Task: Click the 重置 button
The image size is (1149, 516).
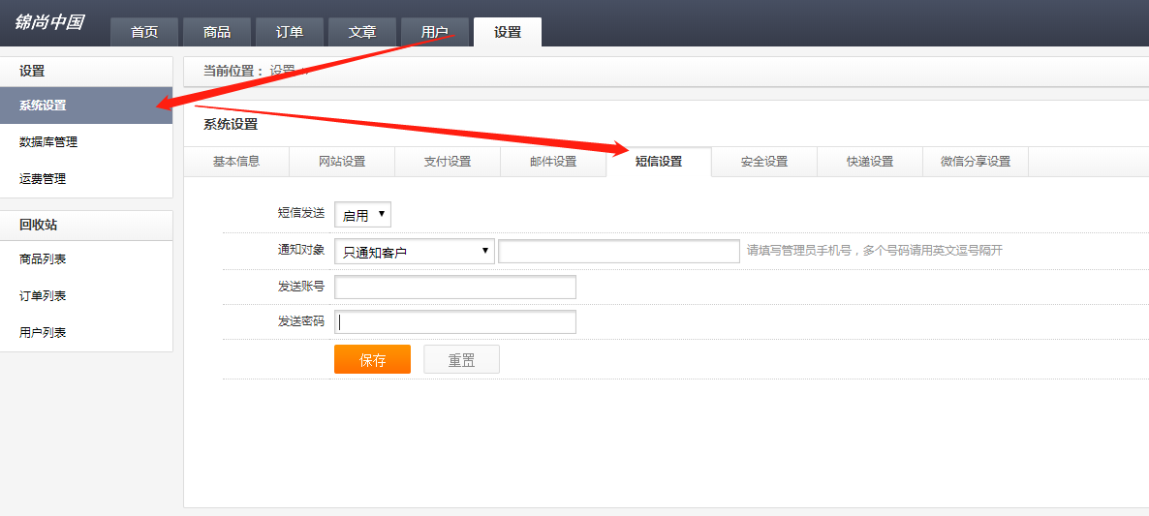Action: [461, 360]
